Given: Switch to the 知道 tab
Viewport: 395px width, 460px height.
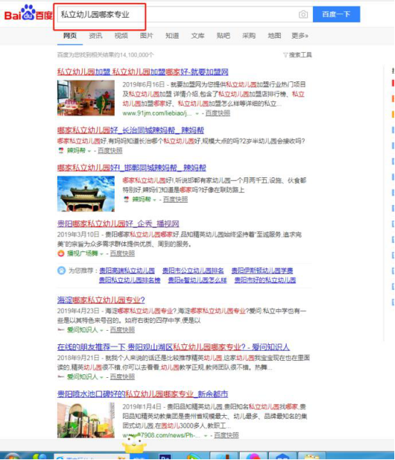Looking at the screenshot, I should [x=172, y=36].
